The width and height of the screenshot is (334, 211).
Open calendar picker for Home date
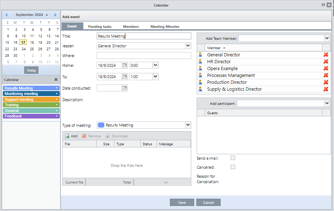pos(125,65)
